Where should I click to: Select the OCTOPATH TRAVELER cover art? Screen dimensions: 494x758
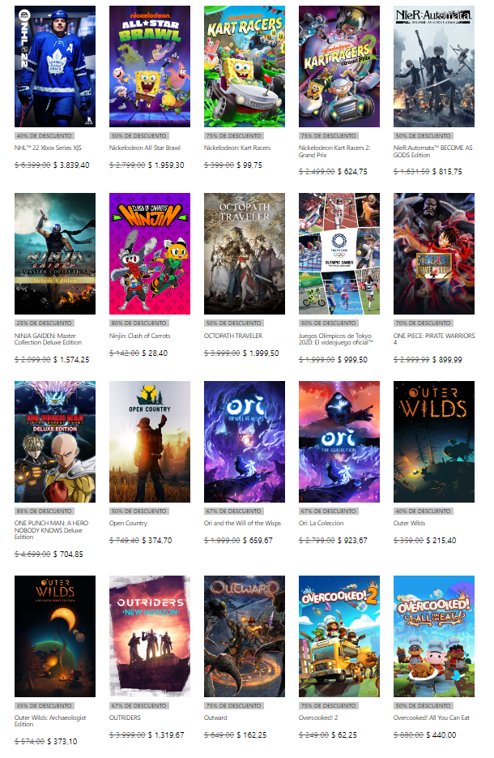pos(245,254)
